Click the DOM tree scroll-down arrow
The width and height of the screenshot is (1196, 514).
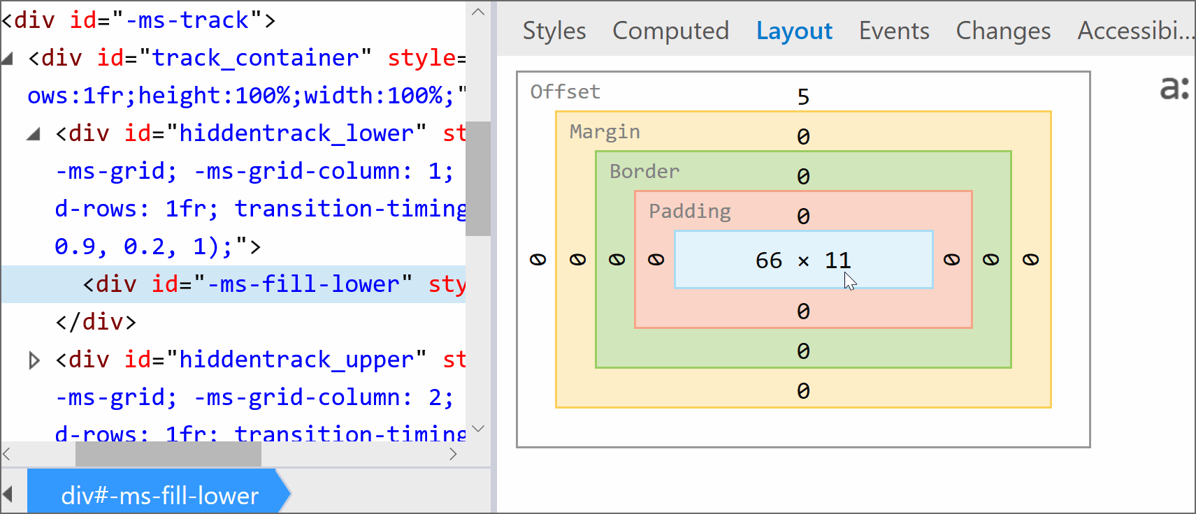tap(478, 428)
